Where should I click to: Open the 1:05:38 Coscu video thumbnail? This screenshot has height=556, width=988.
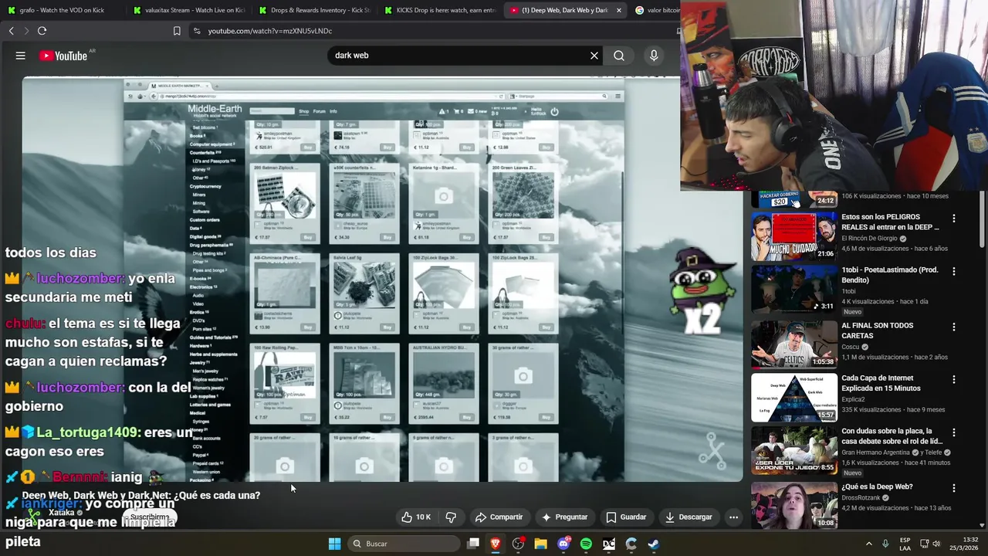tap(794, 344)
